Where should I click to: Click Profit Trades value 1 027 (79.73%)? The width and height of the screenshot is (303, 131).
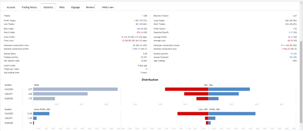click(141, 20)
